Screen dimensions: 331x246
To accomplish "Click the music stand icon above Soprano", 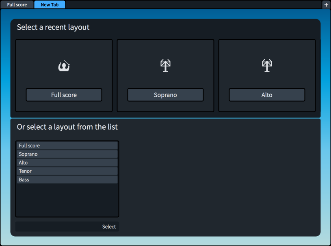I will 165,66.
